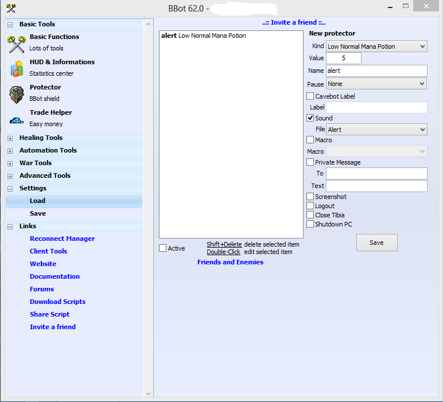This screenshot has width=443, height=402.
Task: Open HUD & Informations entry
Action: coord(62,68)
